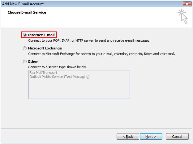Click the Exchange calendar, contacts description line
Screen dimensions: 193x144
tap(101, 54)
